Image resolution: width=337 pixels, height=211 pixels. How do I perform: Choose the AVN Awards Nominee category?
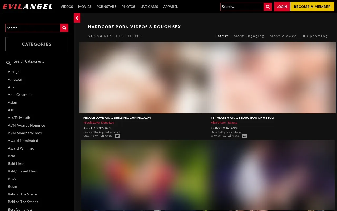click(26, 125)
